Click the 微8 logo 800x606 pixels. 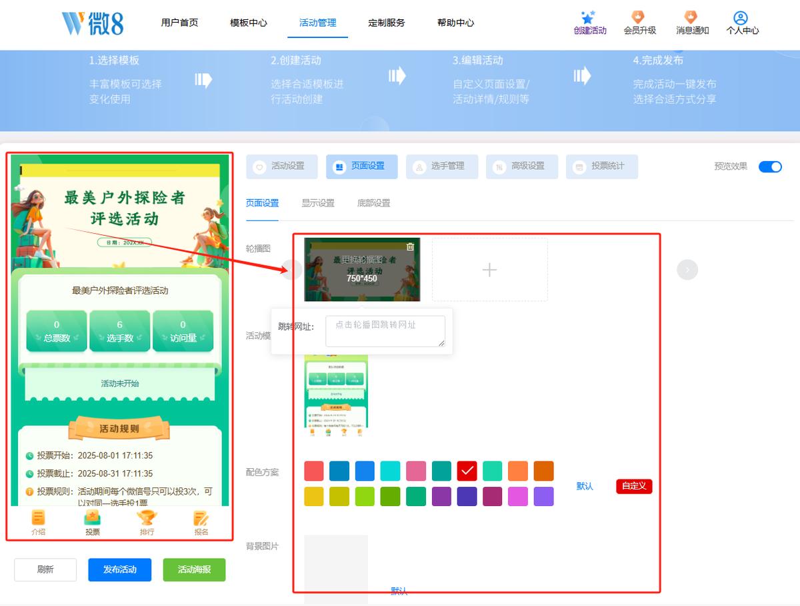(x=93, y=23)
